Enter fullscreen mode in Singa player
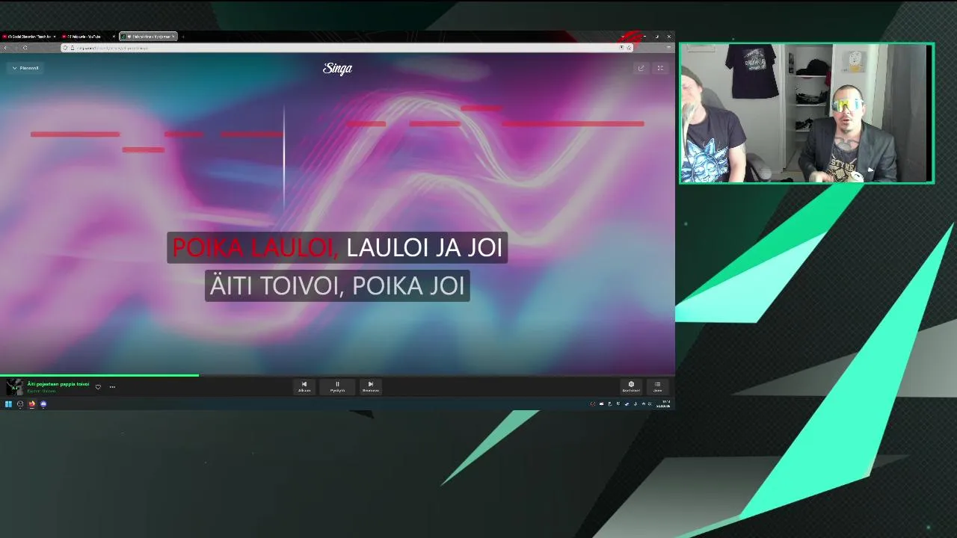Image resolution: width=957 pixels, height=538 pixels. pos(660,68)
